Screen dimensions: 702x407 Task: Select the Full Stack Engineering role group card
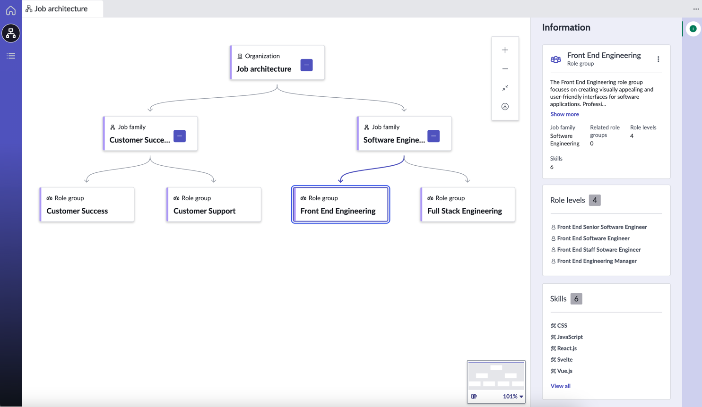point(468,204)
